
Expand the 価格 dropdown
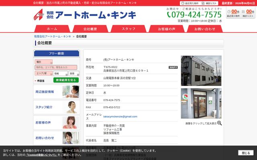pyautogui.click(x=60, y=74)
